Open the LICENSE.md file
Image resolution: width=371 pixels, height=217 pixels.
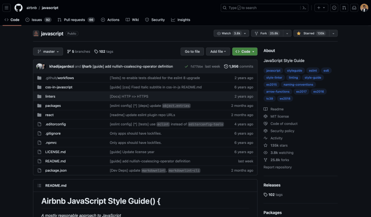pyautogui.click(x=55, y=152)
